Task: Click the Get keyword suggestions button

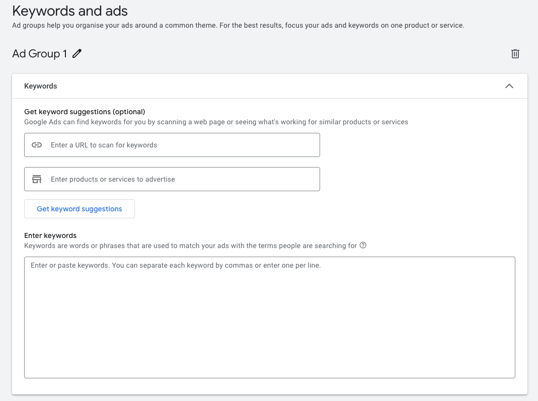Action: pyautogui.click(x=79, y=208)
